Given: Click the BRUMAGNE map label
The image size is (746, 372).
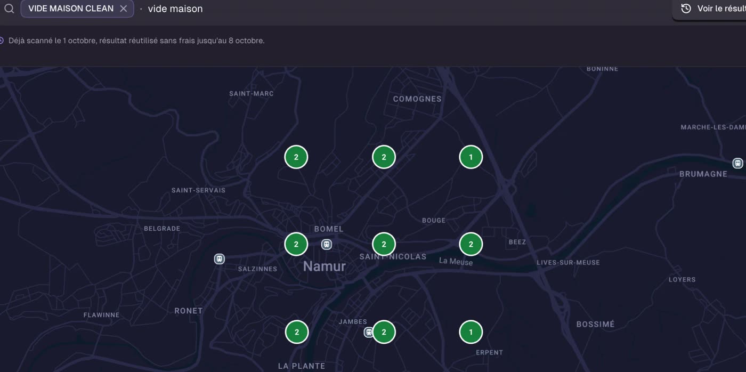Looking at the screenshot, I should point(703,174).
